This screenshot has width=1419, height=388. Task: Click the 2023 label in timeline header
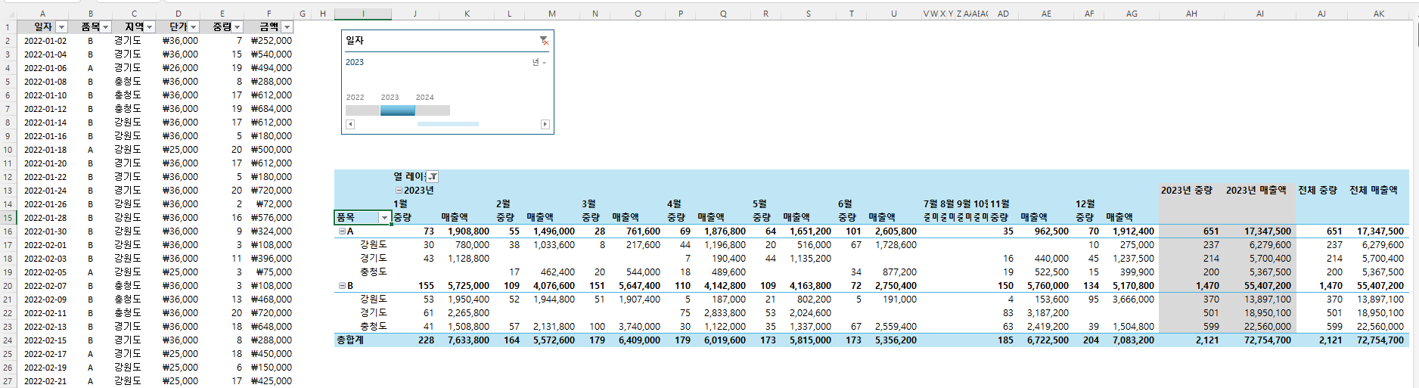point(355,63)
